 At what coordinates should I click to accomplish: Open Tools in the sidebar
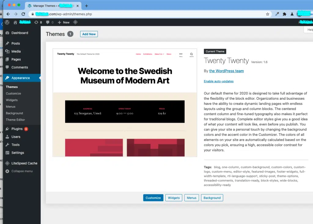[x=22, y=145]
